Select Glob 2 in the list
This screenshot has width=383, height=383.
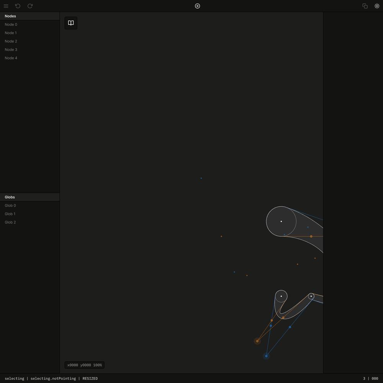(30, 222)
